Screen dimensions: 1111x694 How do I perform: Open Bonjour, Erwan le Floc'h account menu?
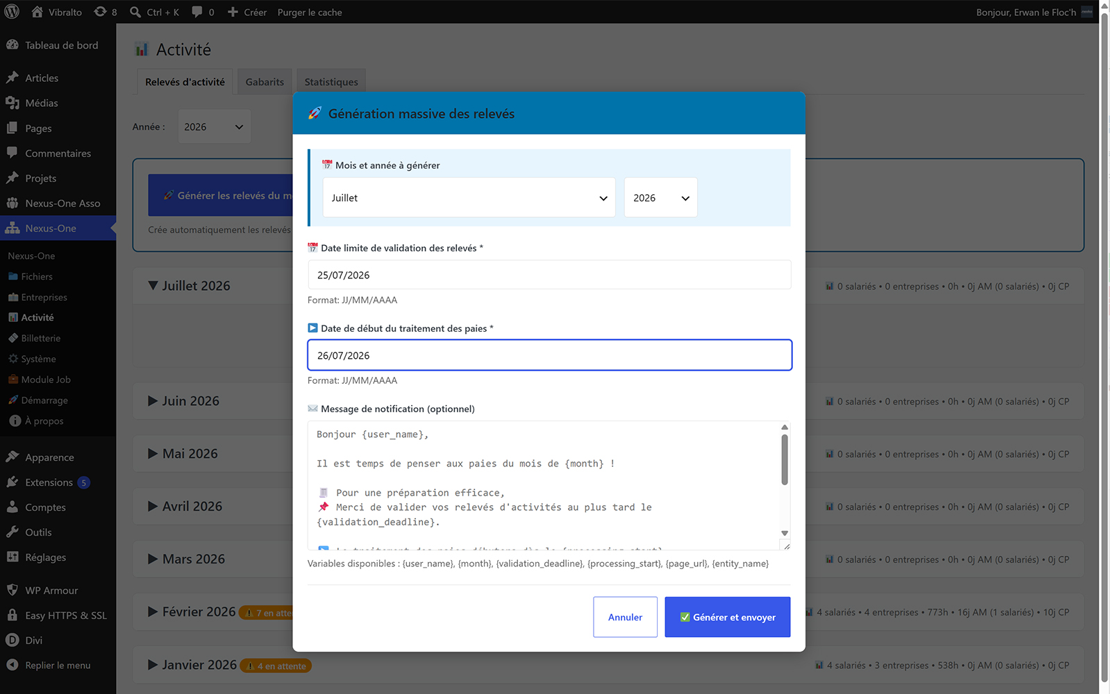click(1034, 12)
